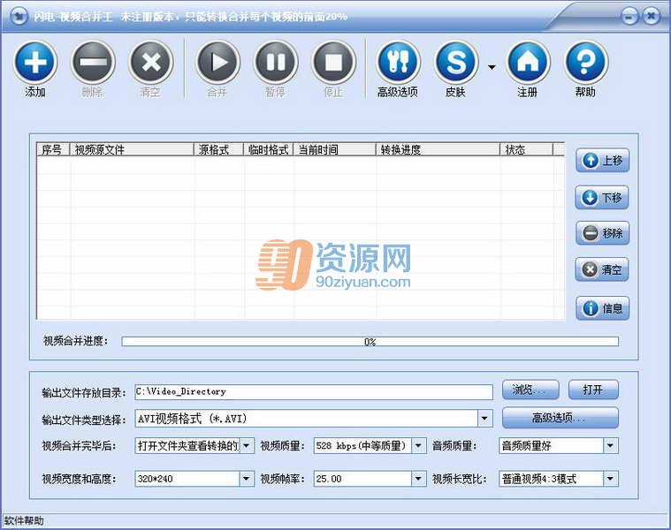Open 高级选项 tools icon in toolbar

(398, 63)
